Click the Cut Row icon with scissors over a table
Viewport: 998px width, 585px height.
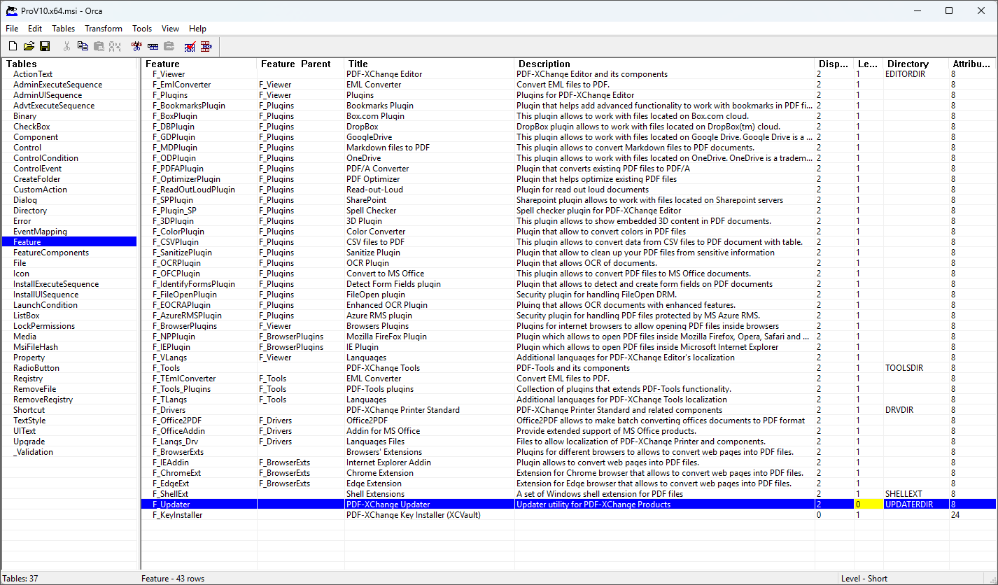coord(136,46)
